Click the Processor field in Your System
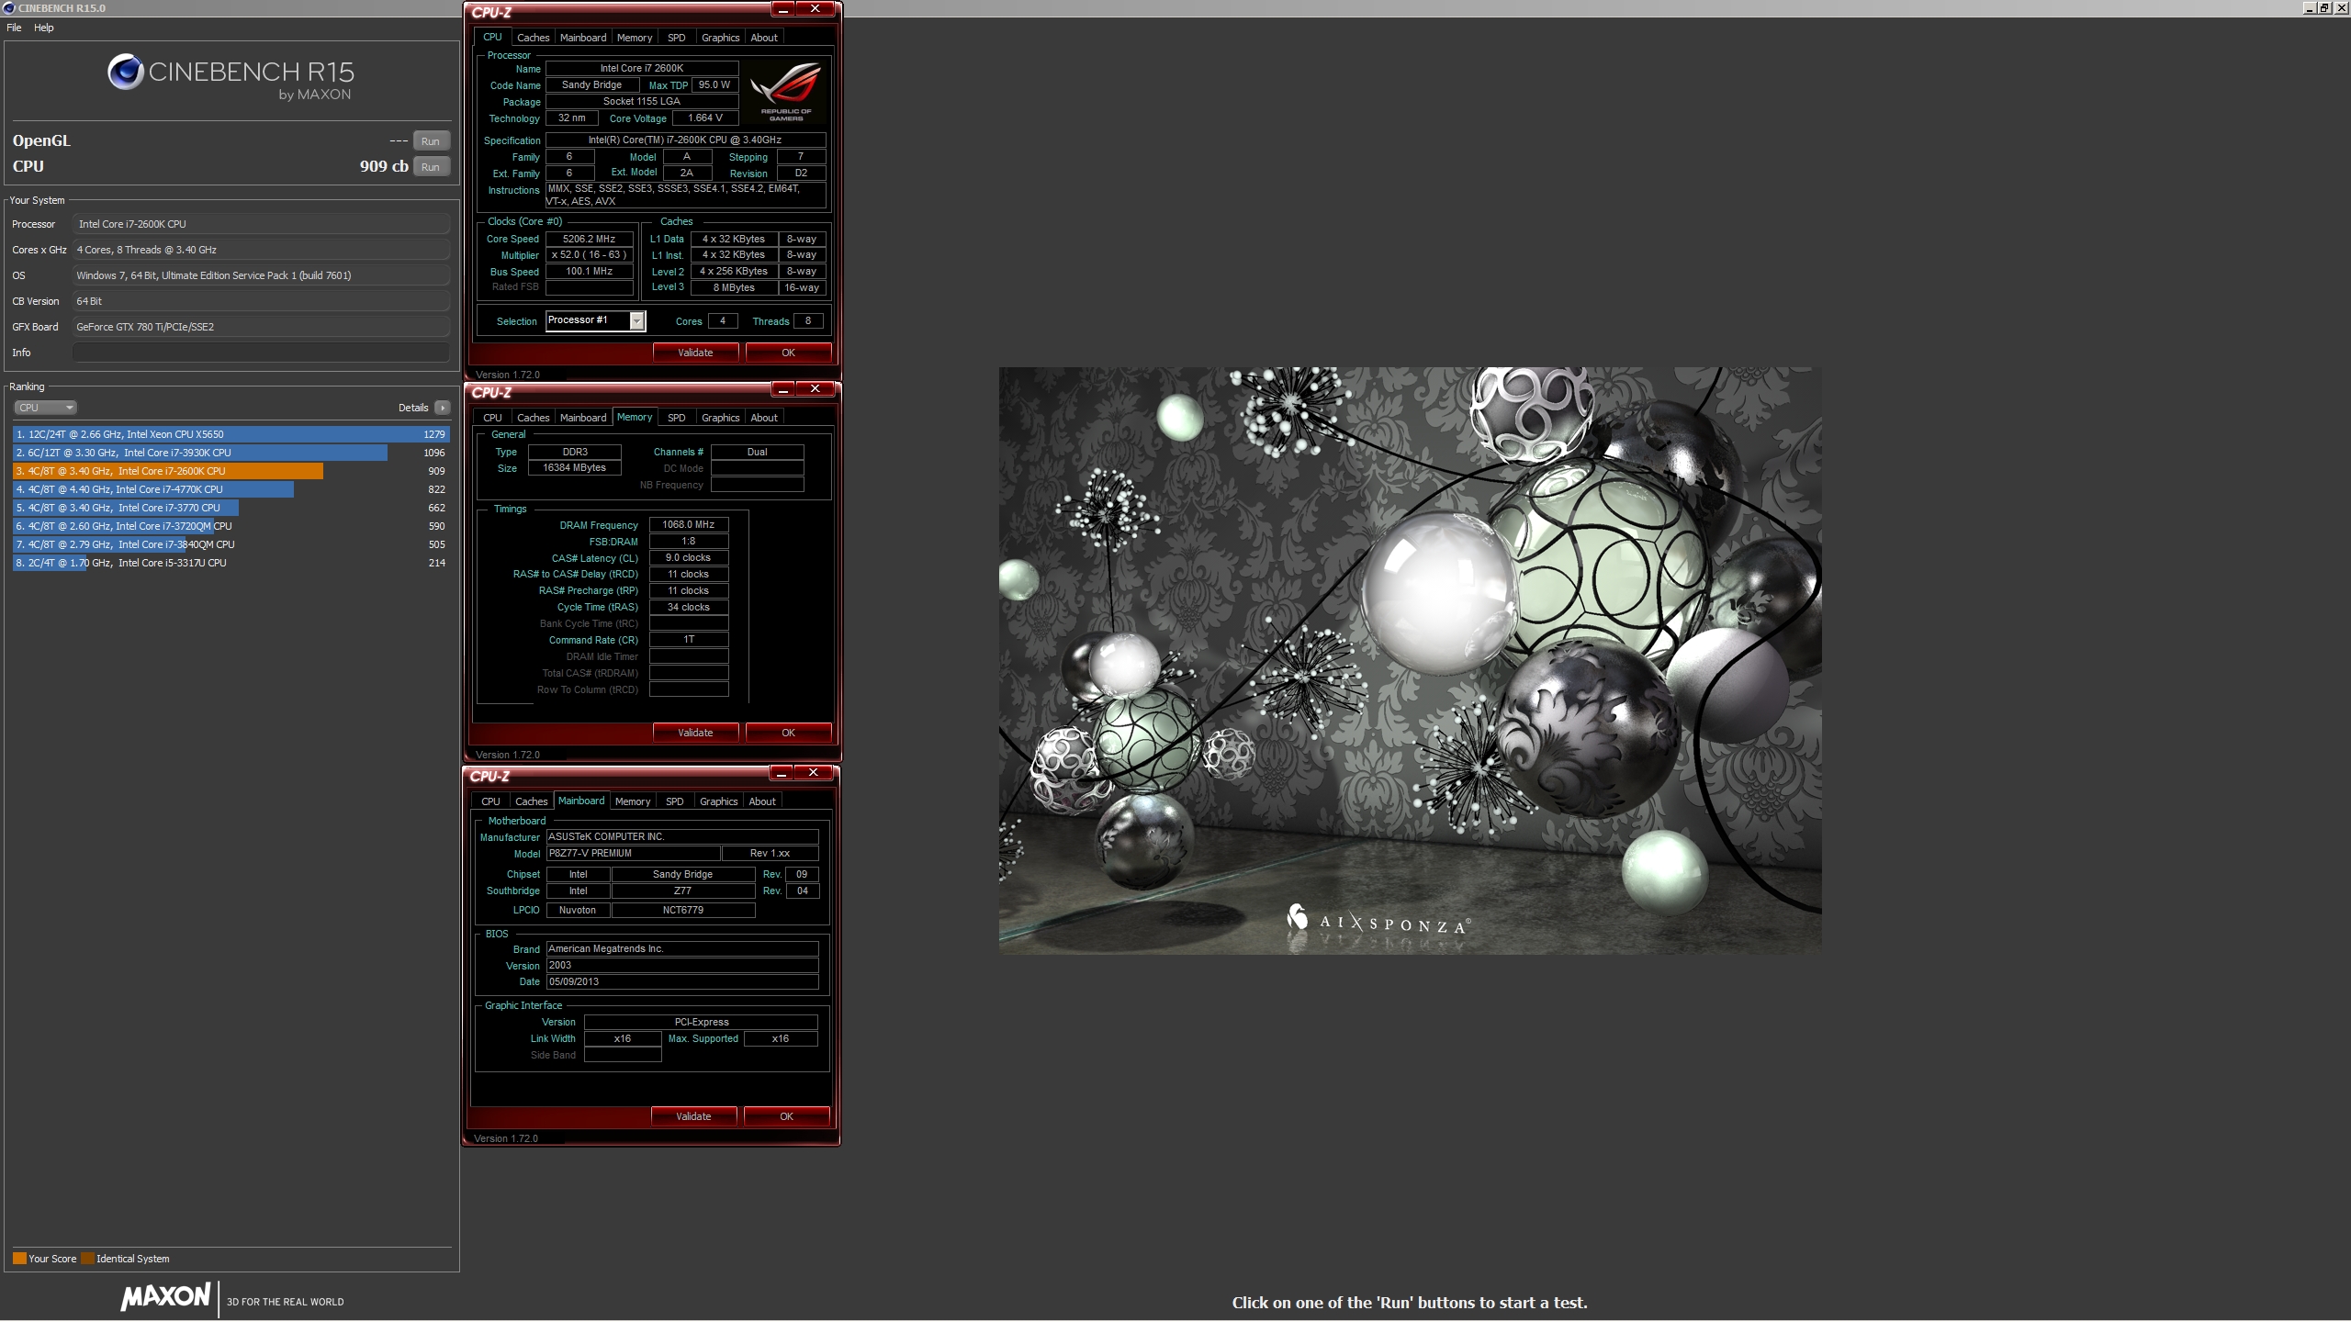This screenshot has width=2351, height=1322. click(x=261, y=224)
